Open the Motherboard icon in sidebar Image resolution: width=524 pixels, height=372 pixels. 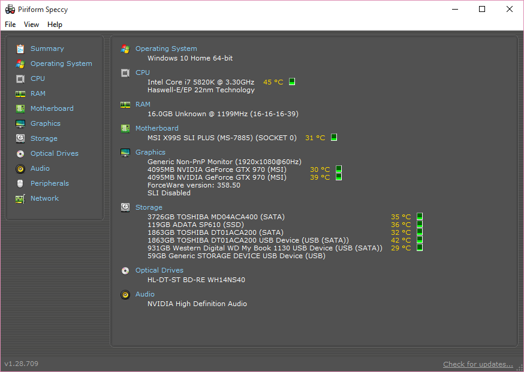[20, 108]
